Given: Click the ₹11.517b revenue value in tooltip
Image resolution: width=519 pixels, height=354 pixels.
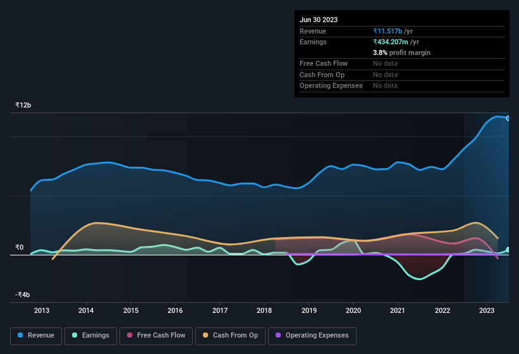Looking at the screenshot, I should tap(388, 31).
